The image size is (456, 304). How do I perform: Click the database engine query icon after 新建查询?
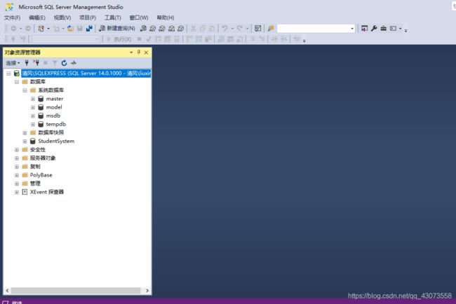pos(143,28)
